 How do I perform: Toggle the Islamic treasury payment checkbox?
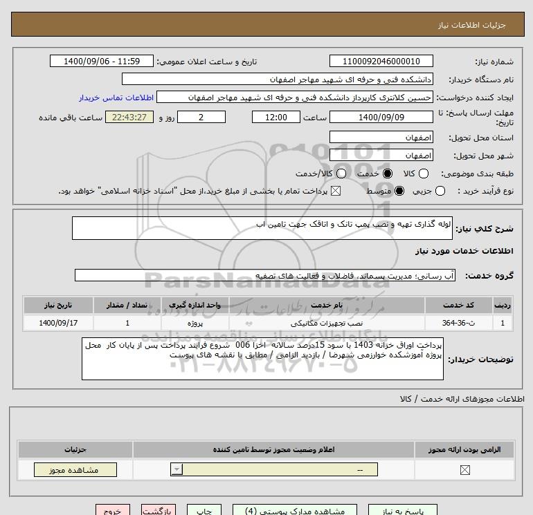tap(336, 191)
